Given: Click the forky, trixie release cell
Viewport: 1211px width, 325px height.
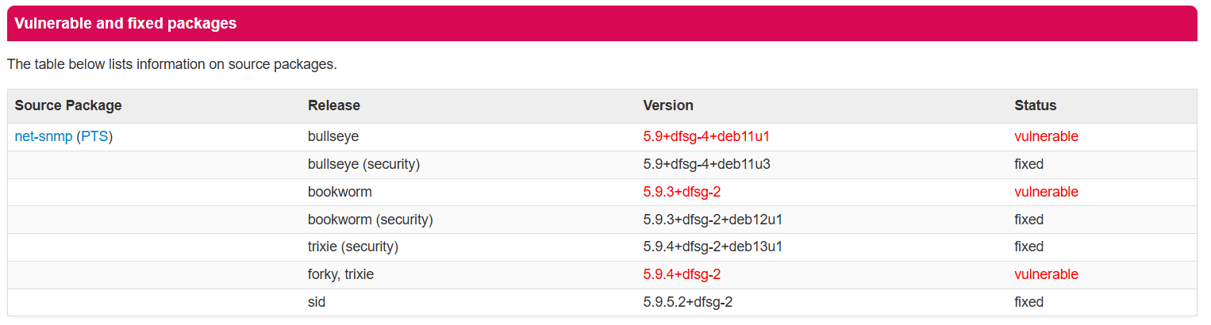Looking at the screenshot, I should coord(340,274).
